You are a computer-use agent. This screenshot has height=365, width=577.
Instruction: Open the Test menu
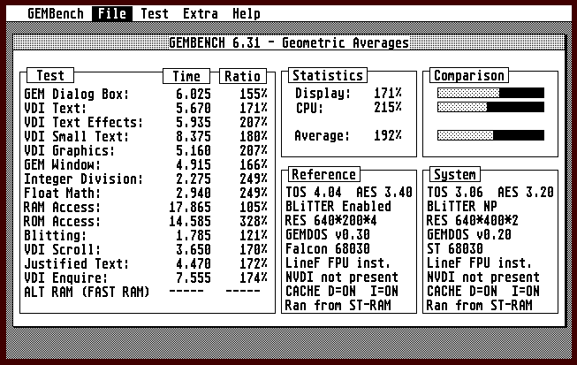point(155,14)
